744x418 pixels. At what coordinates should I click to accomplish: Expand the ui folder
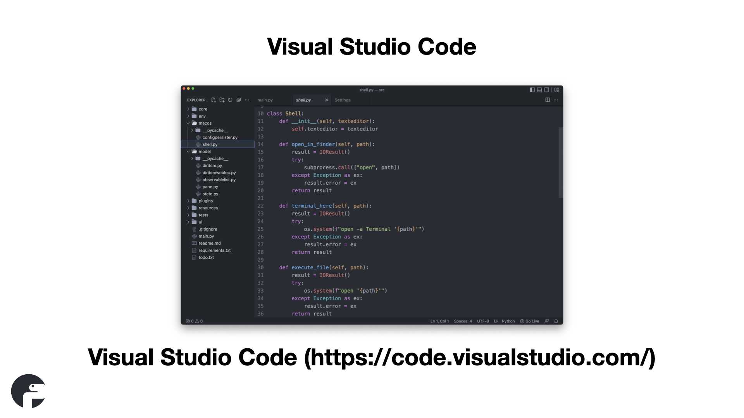click(217, 222)
